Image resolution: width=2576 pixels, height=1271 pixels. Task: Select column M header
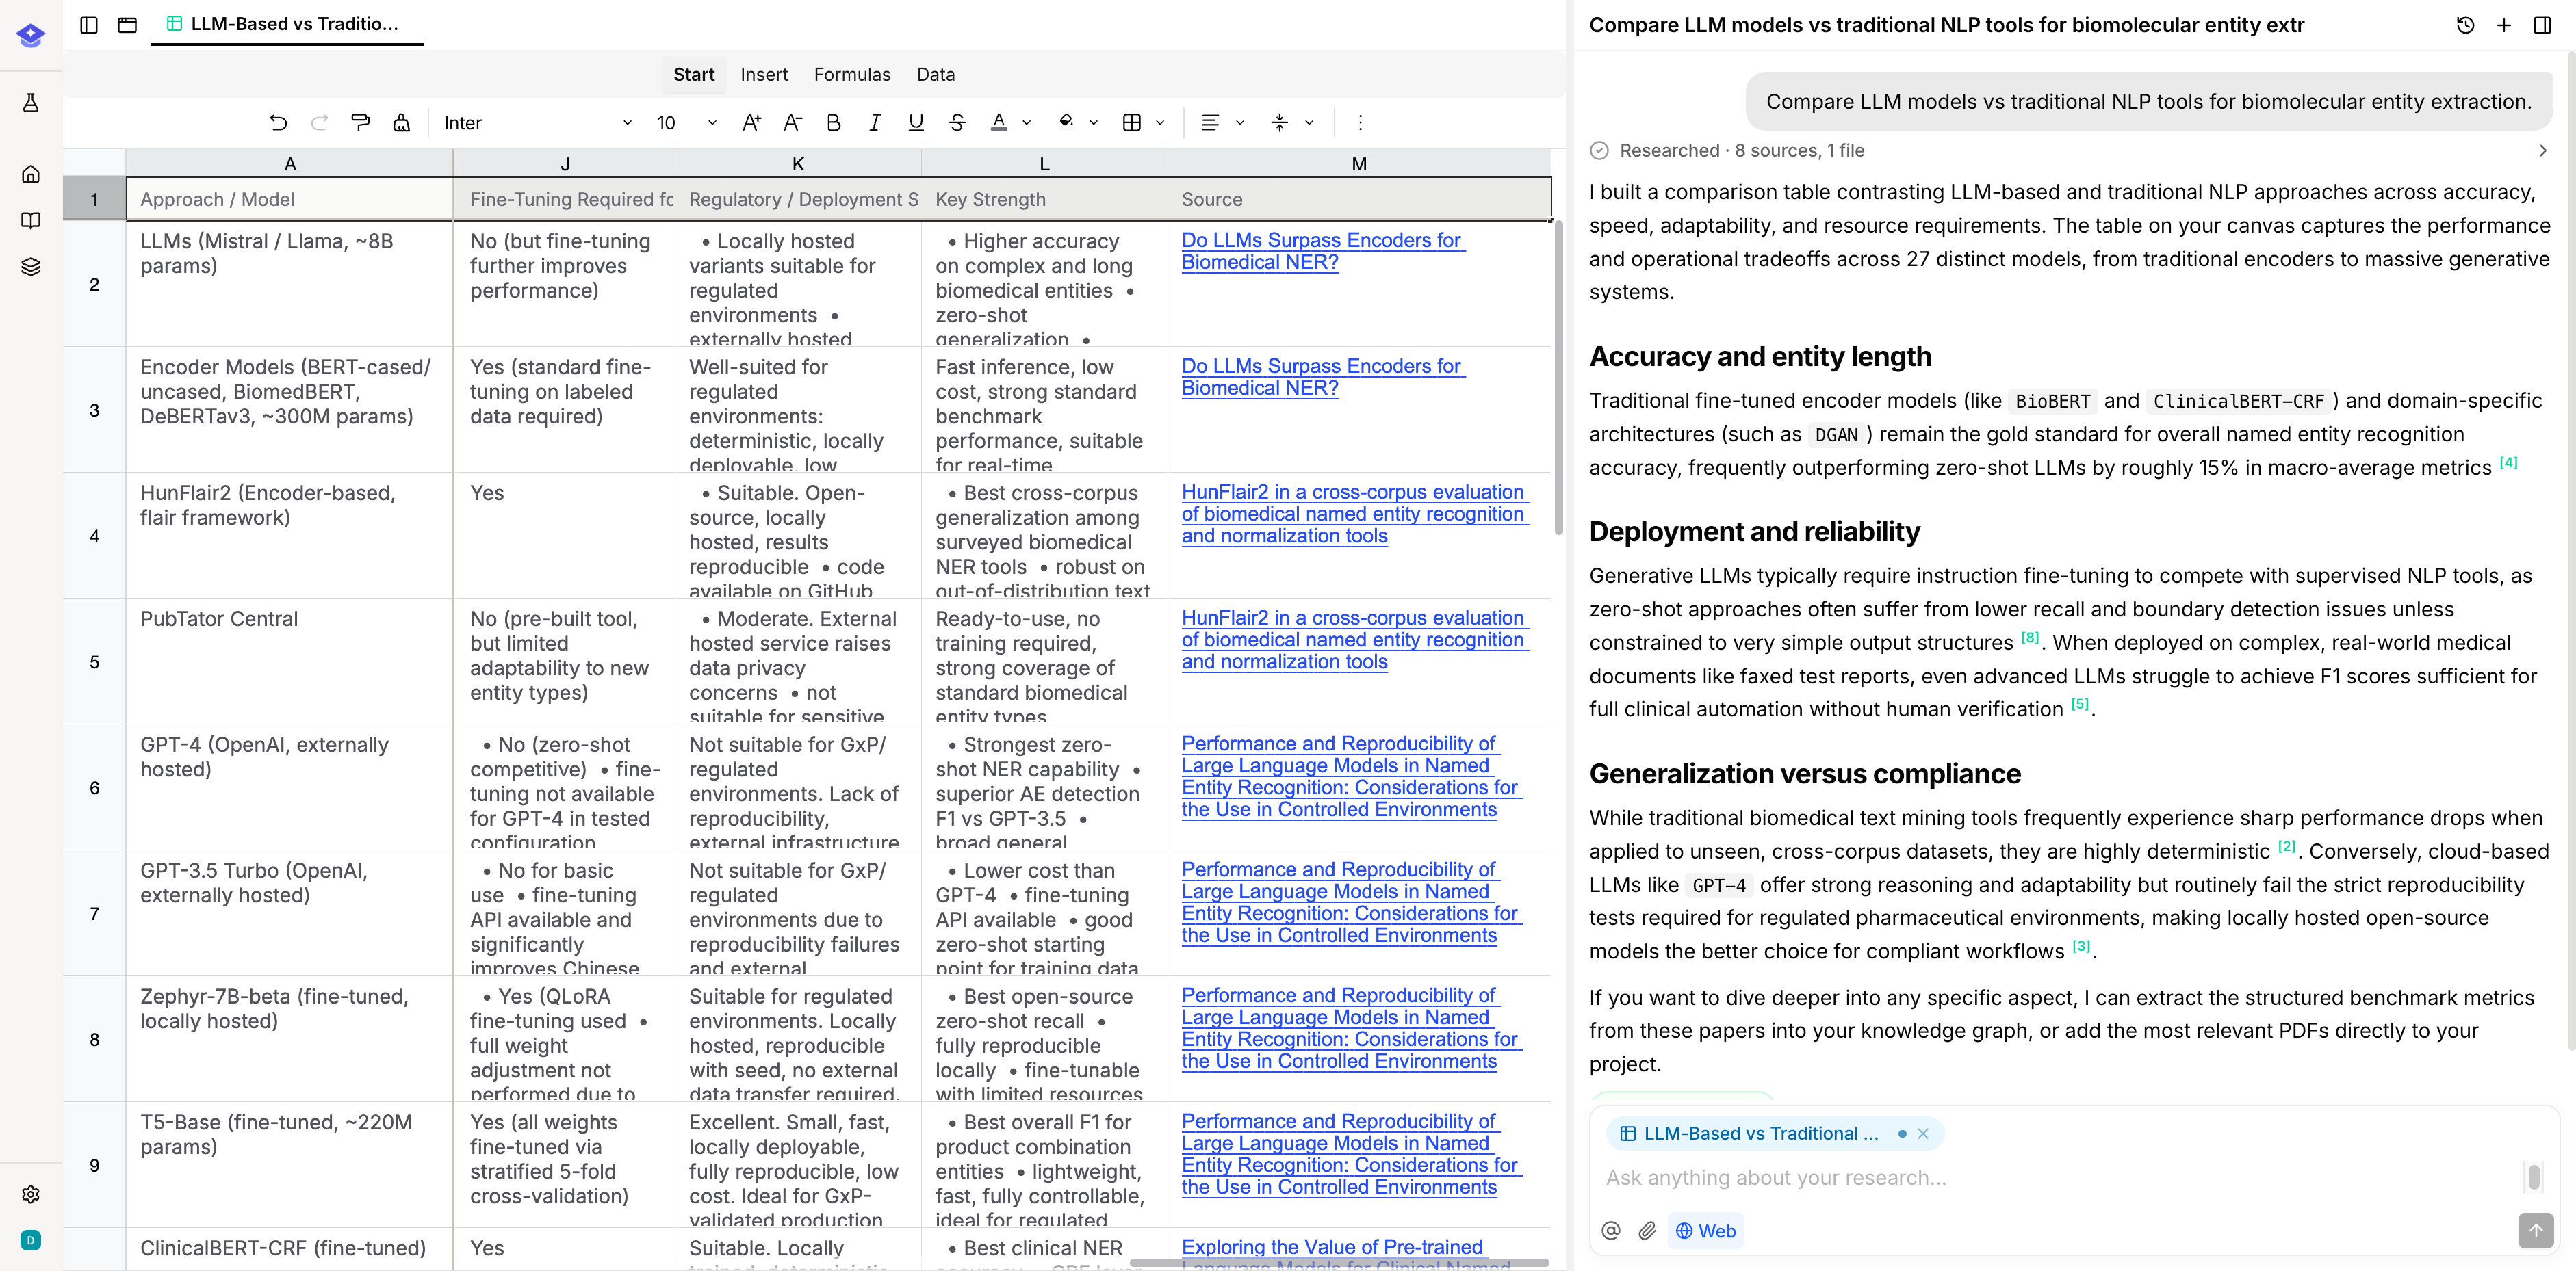tap(1359, 164)
